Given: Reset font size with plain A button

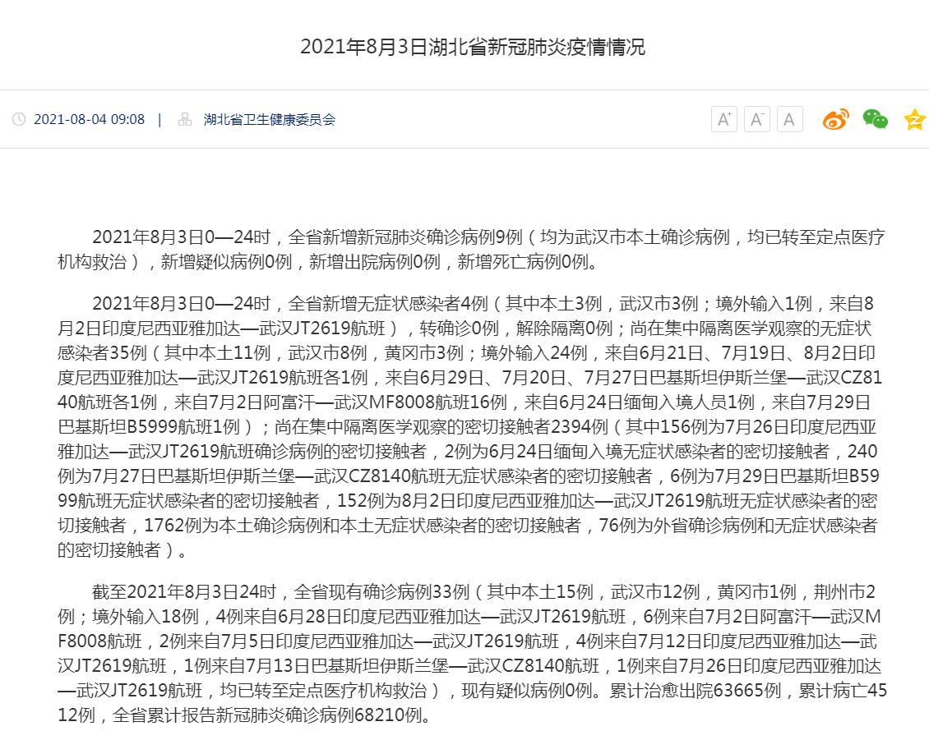Looking at the screenshot, I should tap(789, 120).
